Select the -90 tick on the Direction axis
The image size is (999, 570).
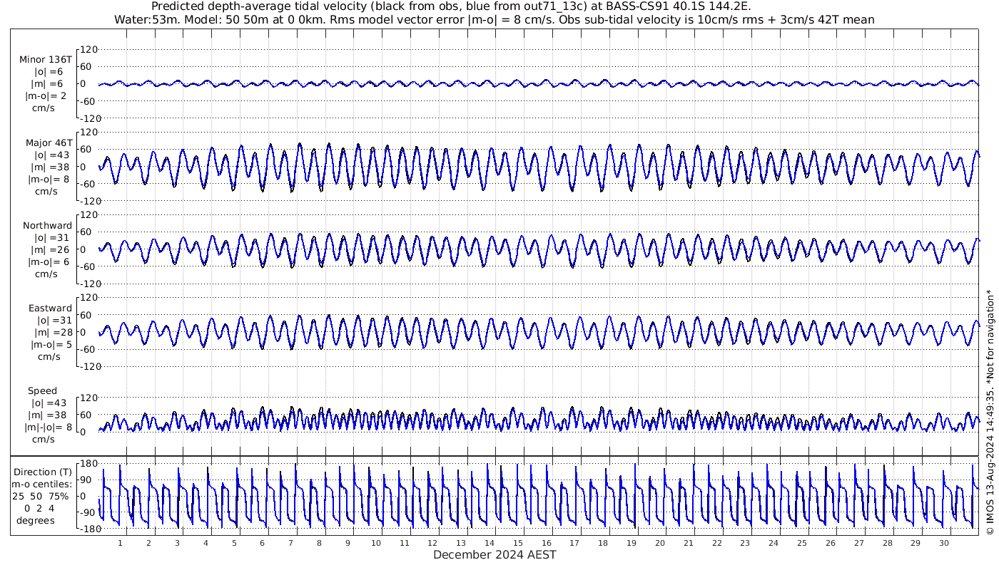88,513
